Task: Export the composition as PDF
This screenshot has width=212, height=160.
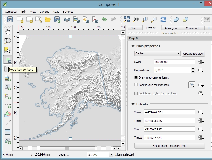Action: 95,19
